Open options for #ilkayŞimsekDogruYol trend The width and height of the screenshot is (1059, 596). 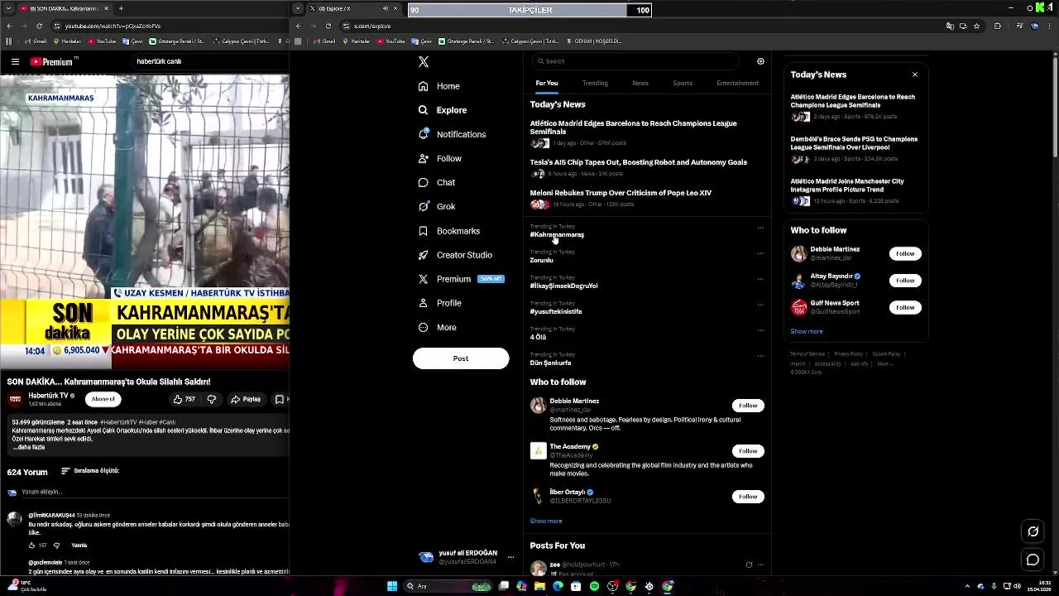[760, 279]
